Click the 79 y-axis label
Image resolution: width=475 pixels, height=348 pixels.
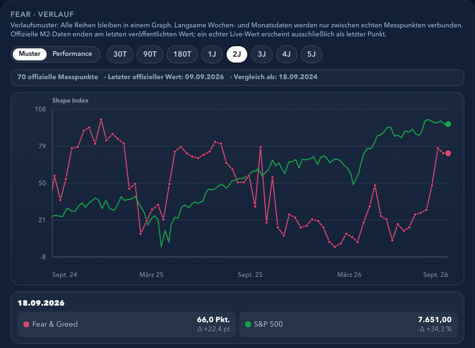(x=42, y=146)
